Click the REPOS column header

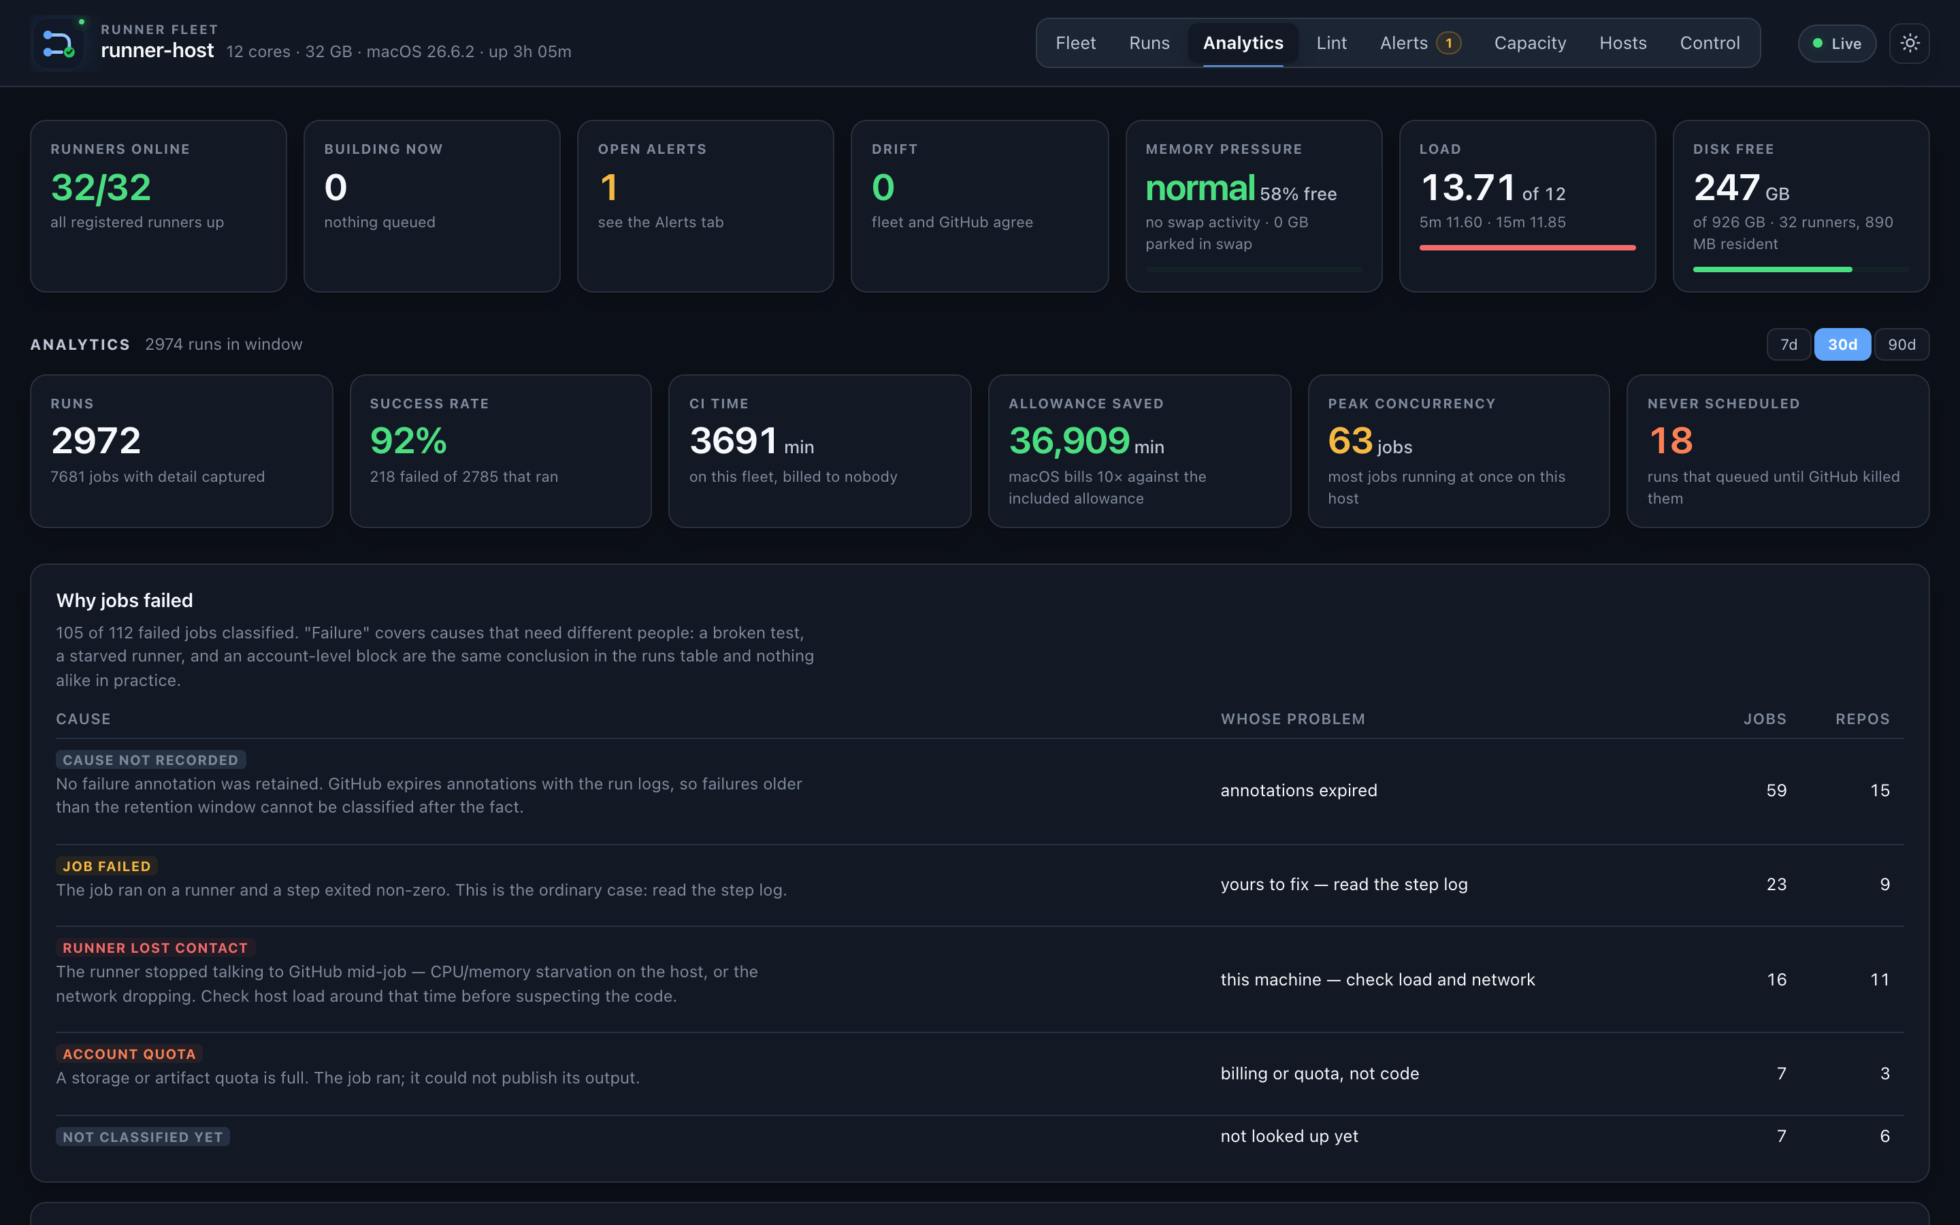pos(1862,719)
